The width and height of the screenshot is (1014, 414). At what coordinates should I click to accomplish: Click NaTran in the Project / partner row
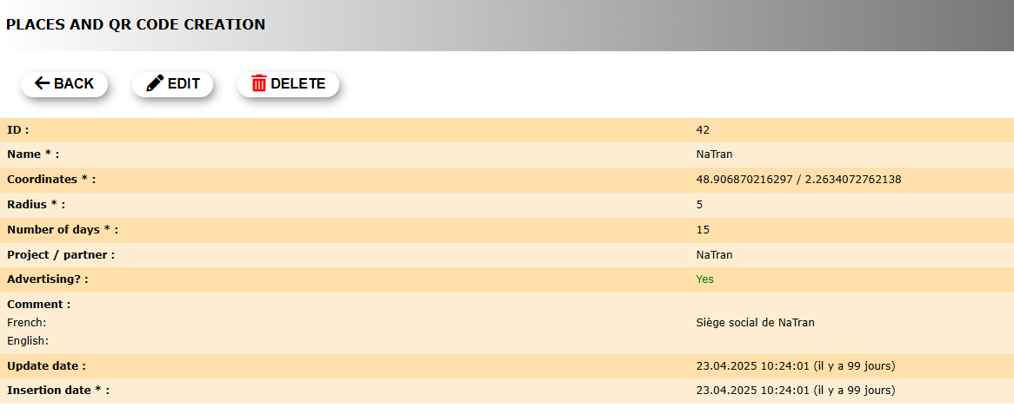714,255
